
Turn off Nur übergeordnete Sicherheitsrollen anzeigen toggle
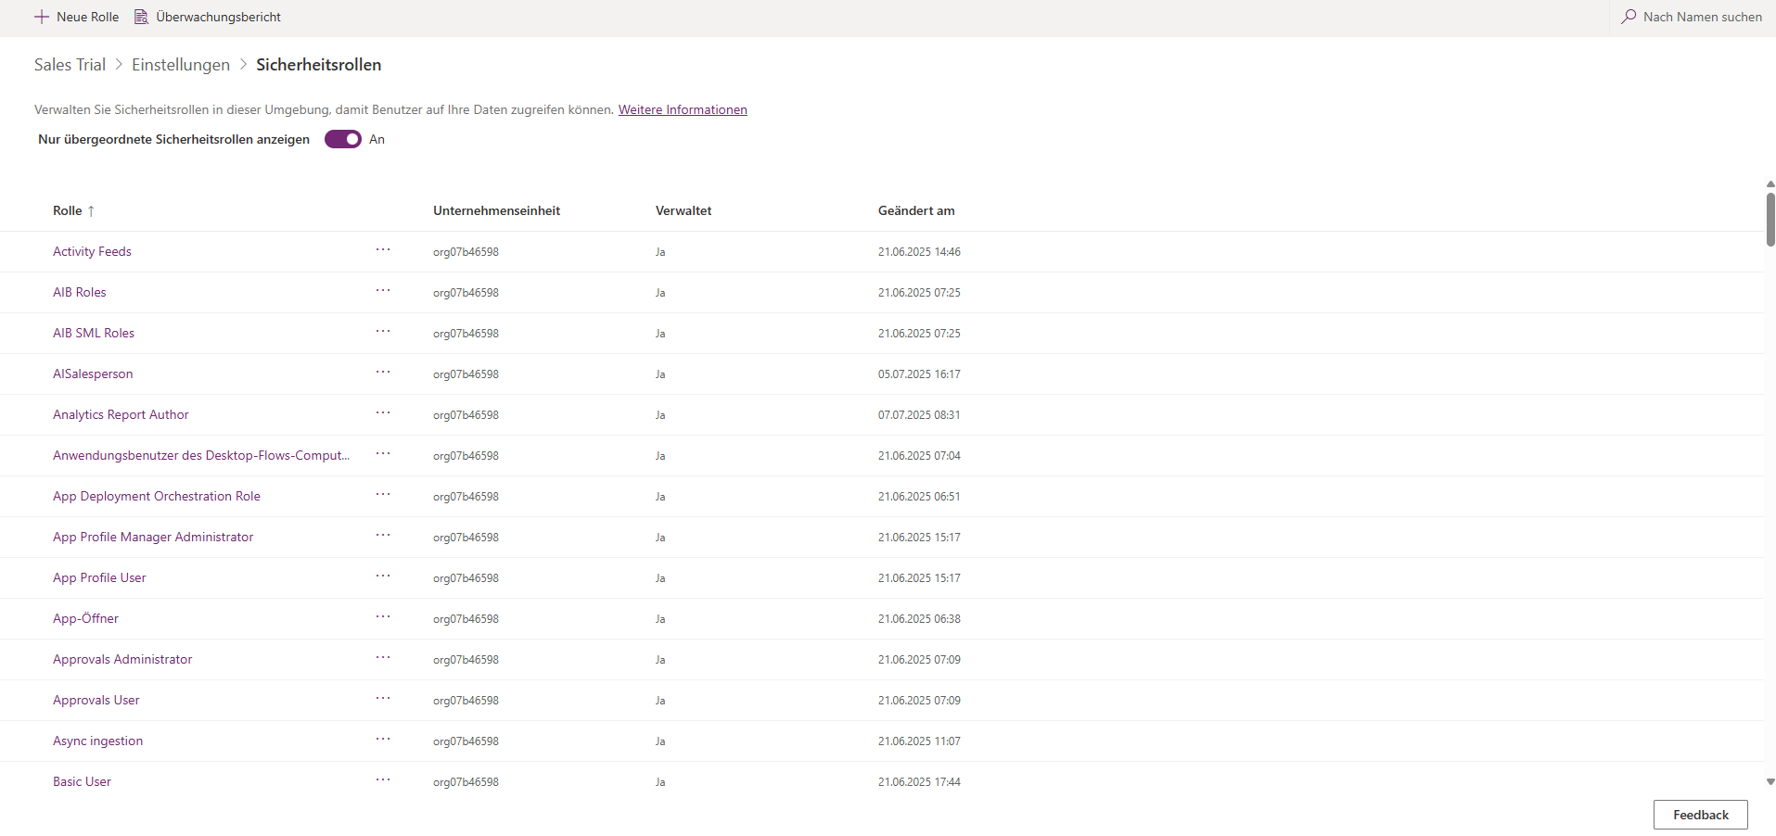(342, 139)
